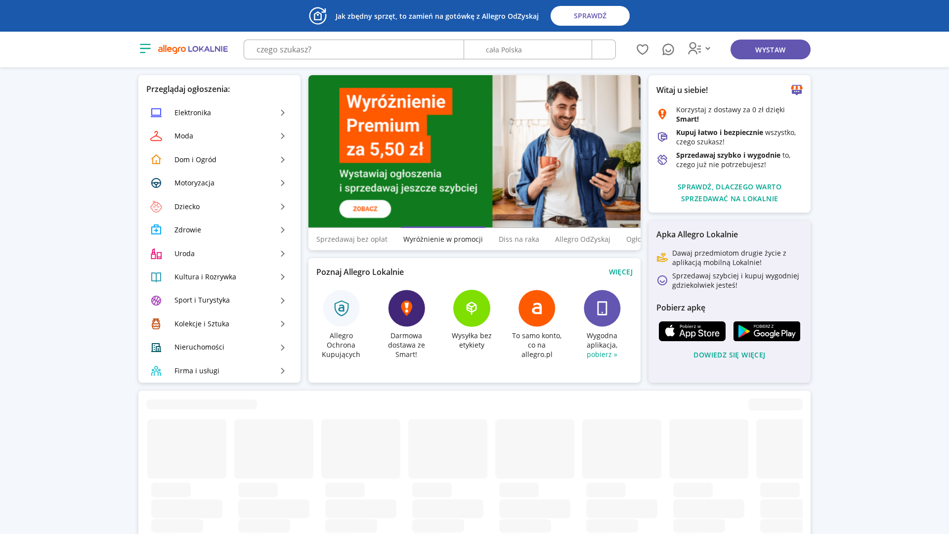Expand Elektronika category chevron

(x=283, y=113)
